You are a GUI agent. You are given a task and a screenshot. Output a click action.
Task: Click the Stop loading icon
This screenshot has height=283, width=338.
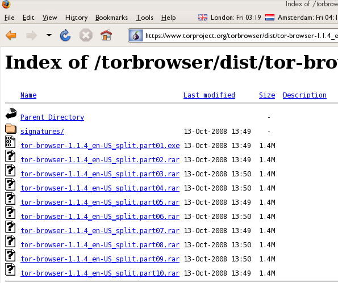[x=86, y=35]
